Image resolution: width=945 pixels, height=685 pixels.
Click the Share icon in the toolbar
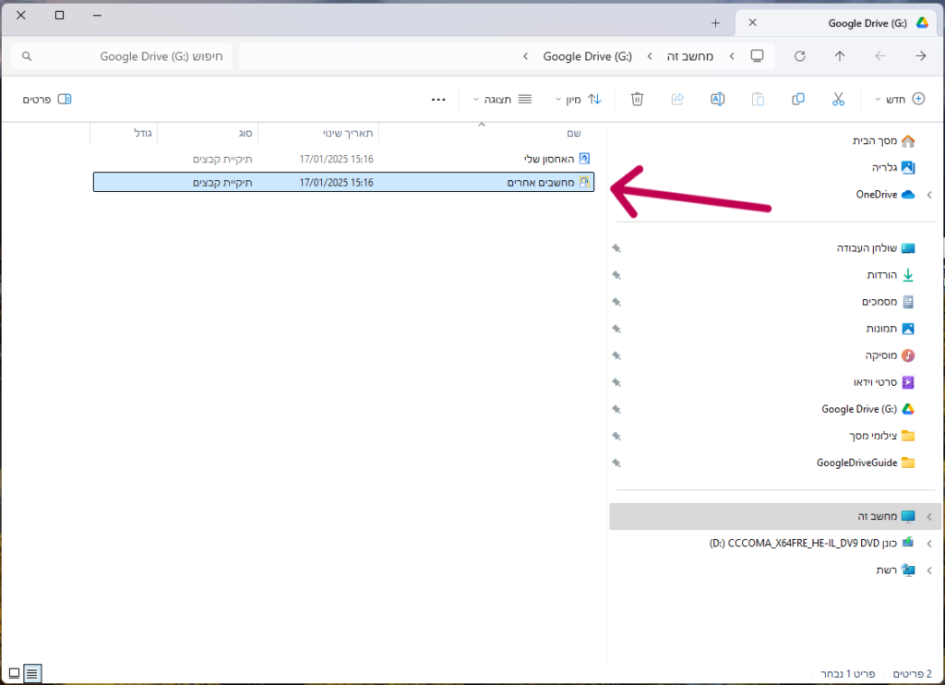pyautogui.click(x=677, y=99)
